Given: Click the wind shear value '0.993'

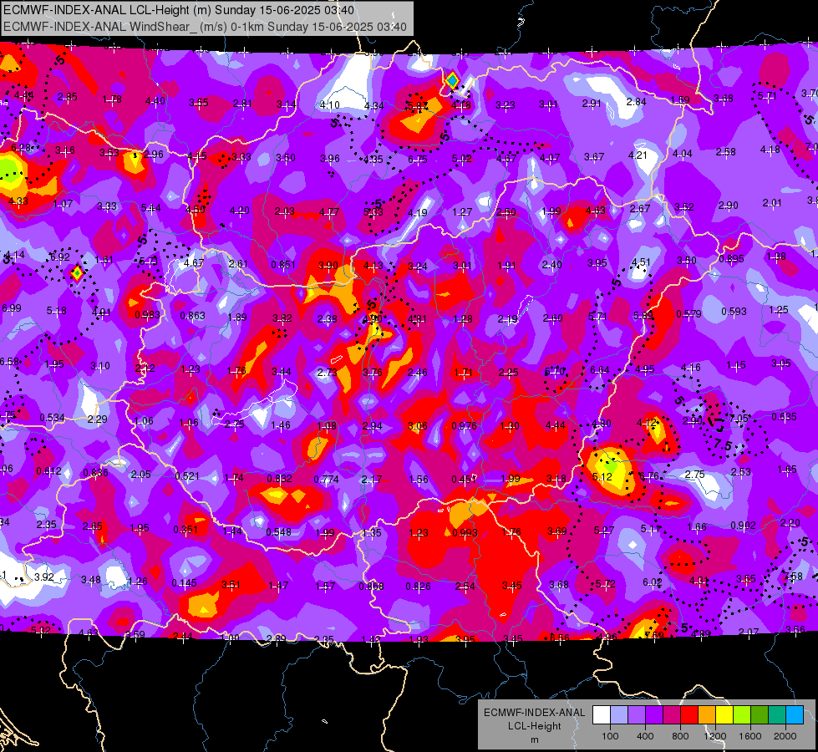Looking at the screenshot, I should click(465, 533).
